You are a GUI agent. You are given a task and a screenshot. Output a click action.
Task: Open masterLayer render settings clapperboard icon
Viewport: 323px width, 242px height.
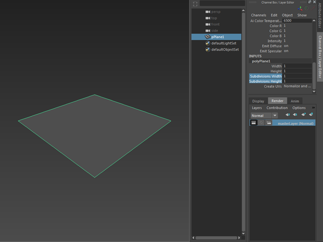[x=268, y=123]
